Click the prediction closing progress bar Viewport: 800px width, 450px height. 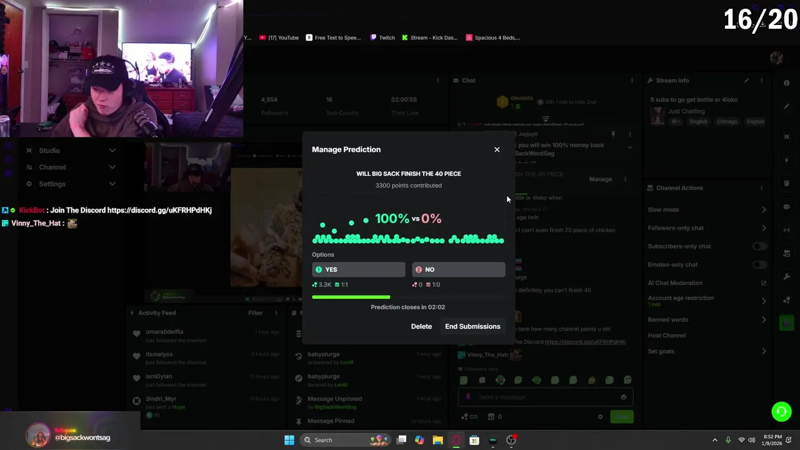click(x=408, y=297)
